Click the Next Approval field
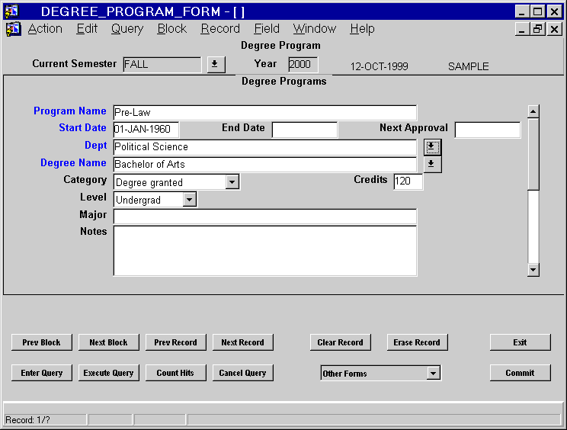This screenshot has height=430, width=567. [488, 130]
